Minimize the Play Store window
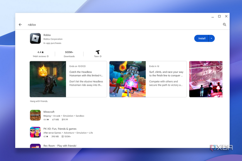This screenshot has width=242, height=161. (213, 17)
